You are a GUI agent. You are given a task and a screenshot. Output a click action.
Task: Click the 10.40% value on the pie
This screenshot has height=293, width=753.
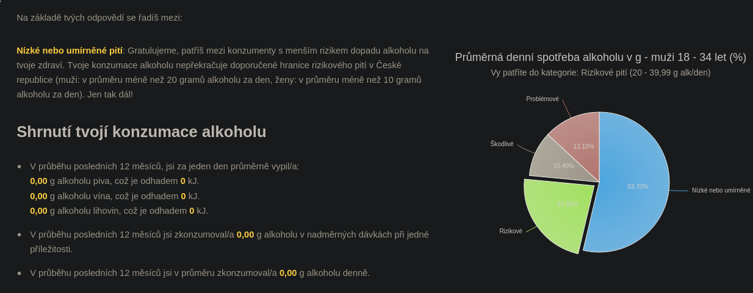563,166
